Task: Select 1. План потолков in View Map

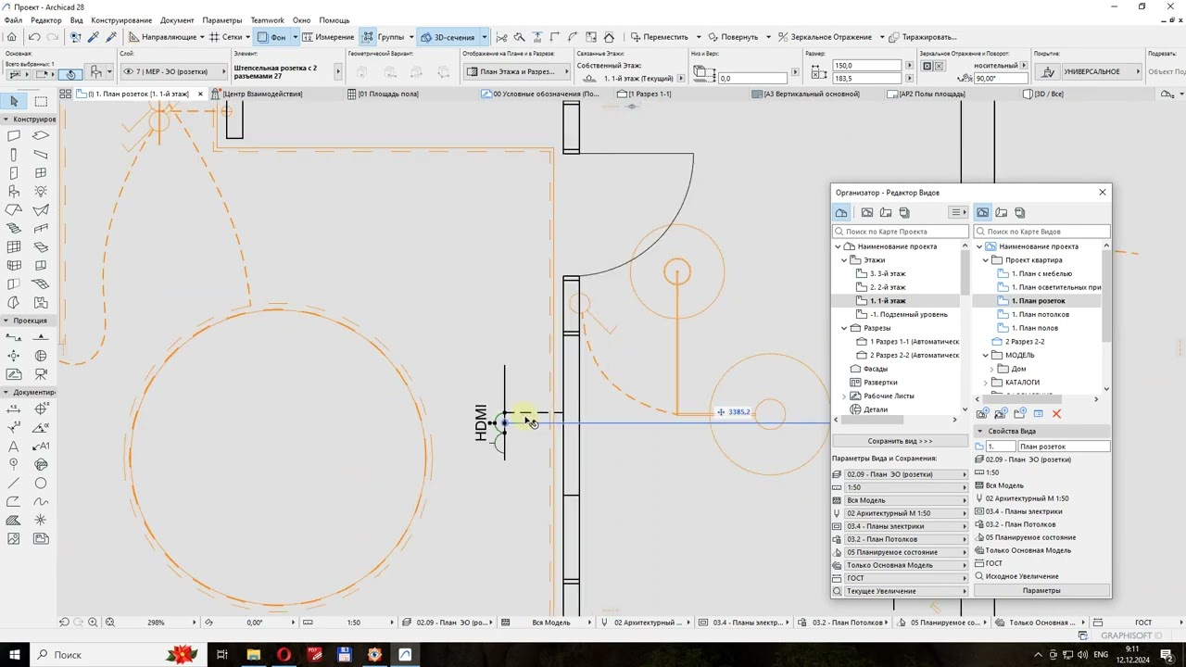Action: tap(1040, 314)
